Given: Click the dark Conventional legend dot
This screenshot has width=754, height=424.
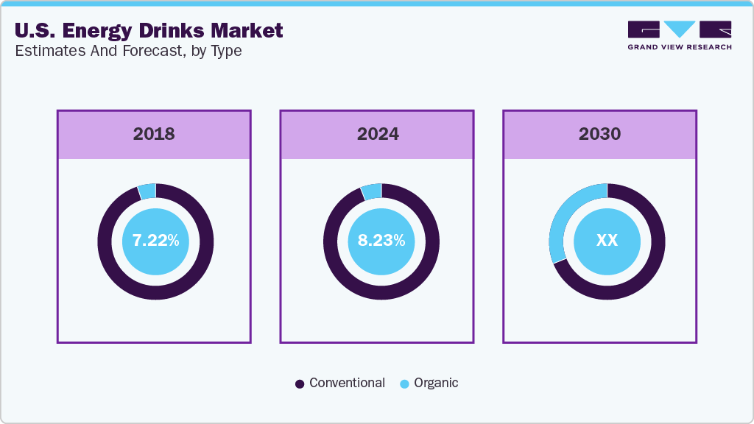Looking at the screenshot, I should click(300, 383).
